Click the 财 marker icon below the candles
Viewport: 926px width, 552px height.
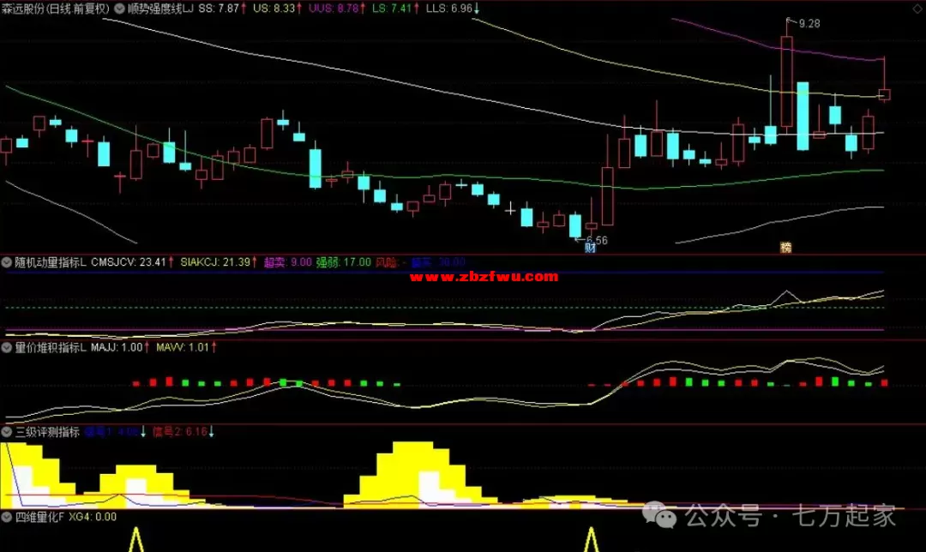tap(589, 248)
